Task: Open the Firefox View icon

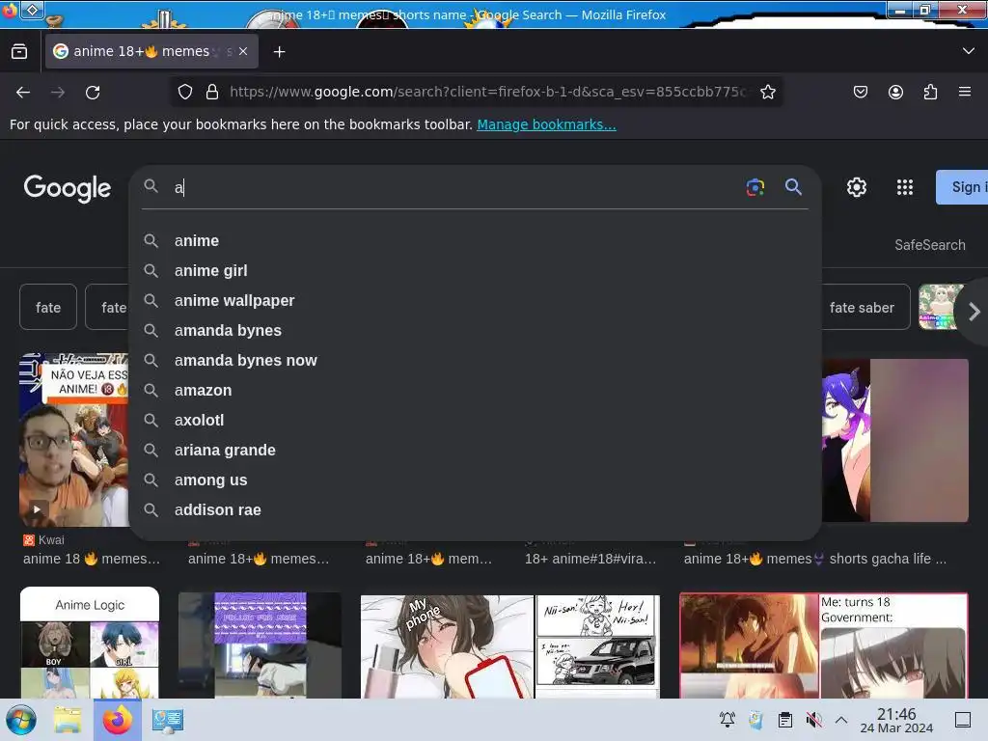Action: pos(19,52)
